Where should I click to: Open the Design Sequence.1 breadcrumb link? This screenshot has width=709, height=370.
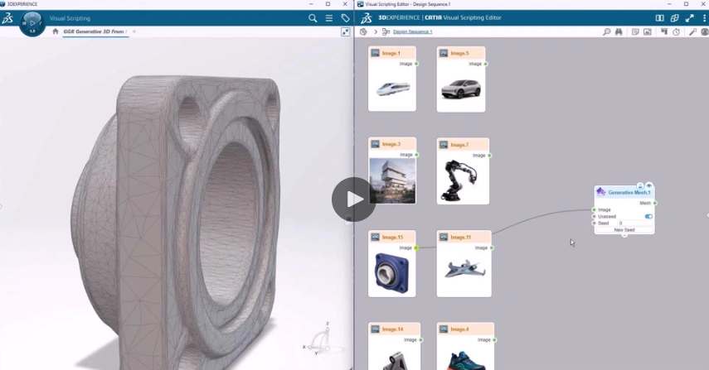(412, 31)
